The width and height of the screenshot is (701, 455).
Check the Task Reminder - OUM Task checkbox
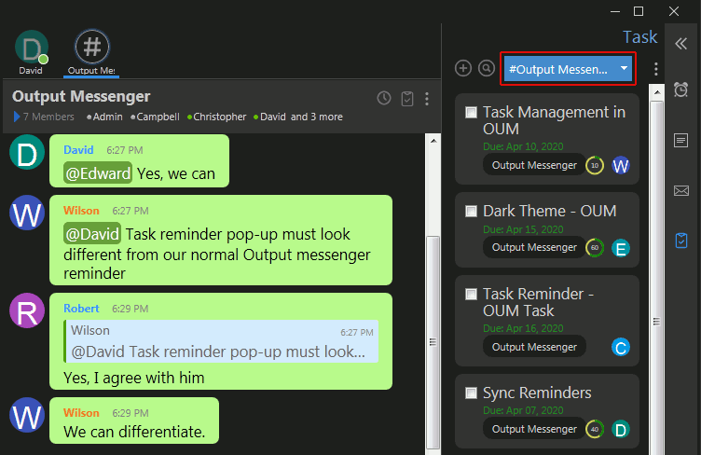click(x=471, y=294)
